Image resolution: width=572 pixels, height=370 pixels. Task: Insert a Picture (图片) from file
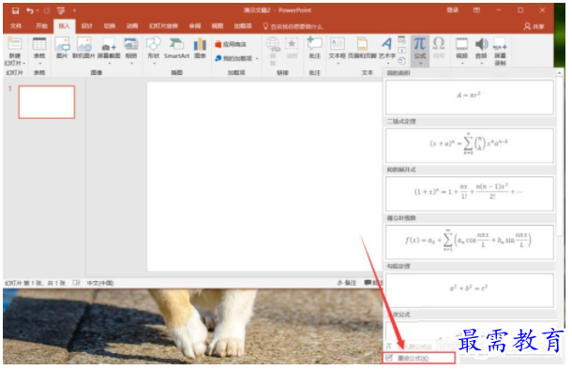[x=62, y=48]
